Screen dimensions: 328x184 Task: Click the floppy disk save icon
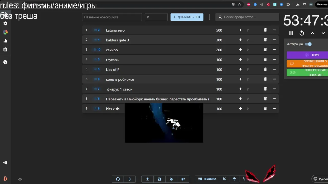(159, 179)
